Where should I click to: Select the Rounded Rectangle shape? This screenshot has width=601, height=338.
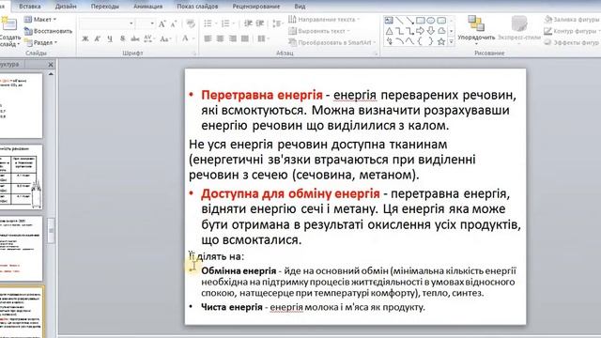[x=441, y=21]
